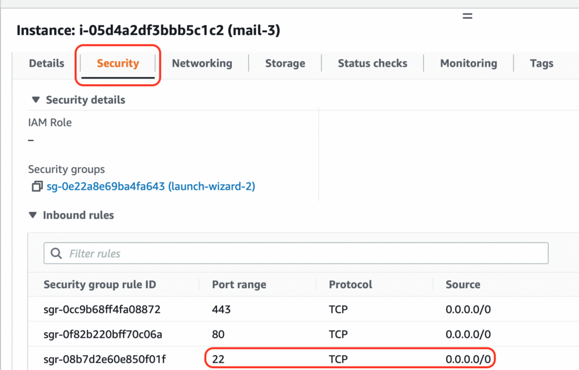
Task: Select the Security tab
Action: point(118,63)
